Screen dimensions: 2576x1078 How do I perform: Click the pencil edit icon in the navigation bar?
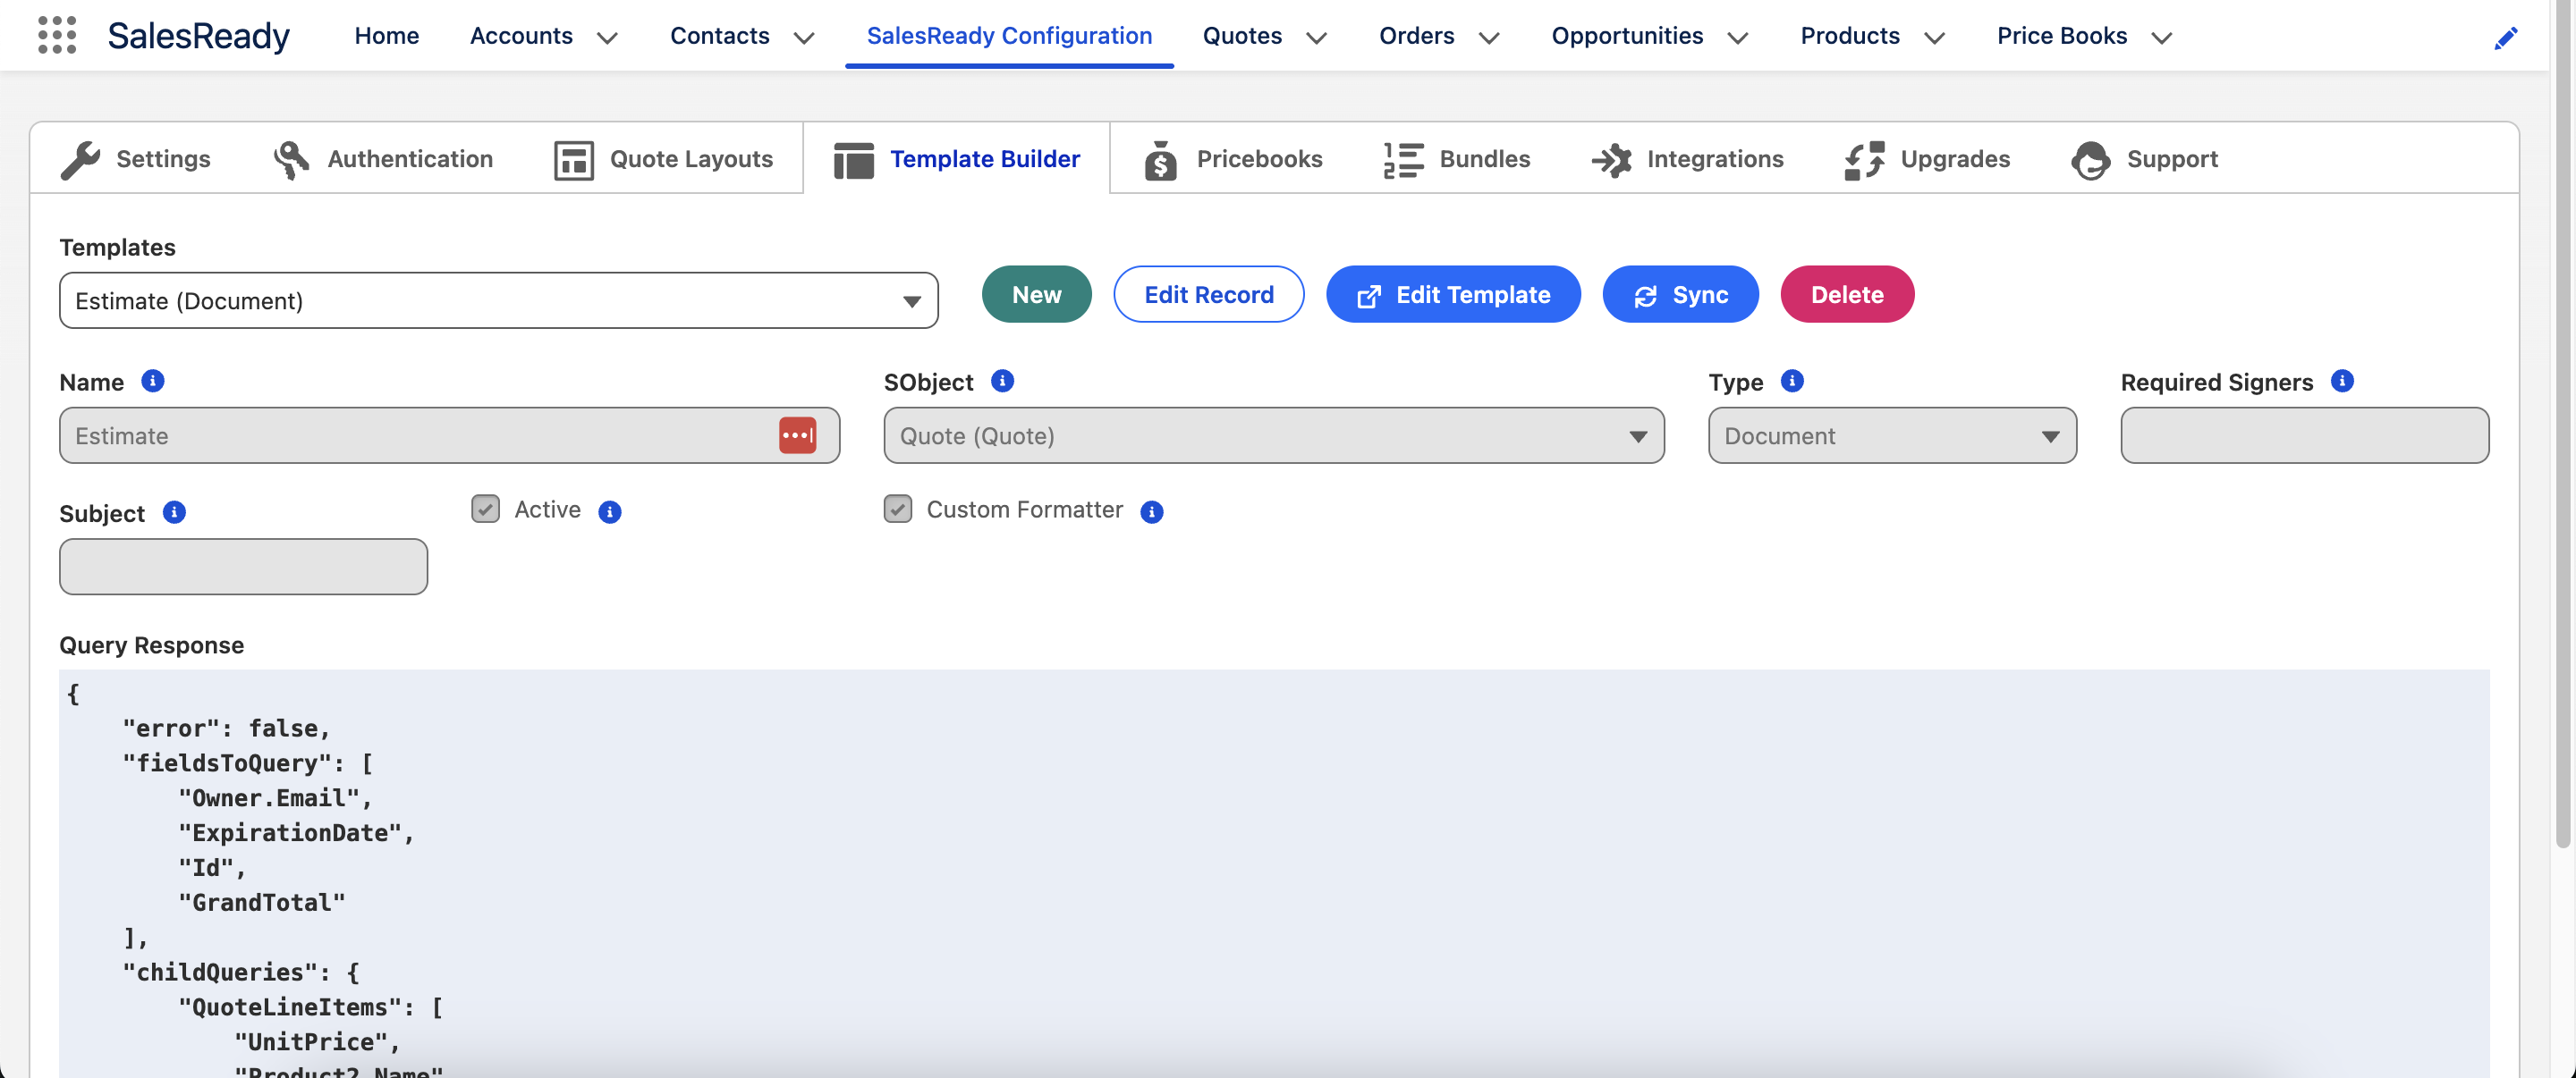click(x=2505, y=38)
